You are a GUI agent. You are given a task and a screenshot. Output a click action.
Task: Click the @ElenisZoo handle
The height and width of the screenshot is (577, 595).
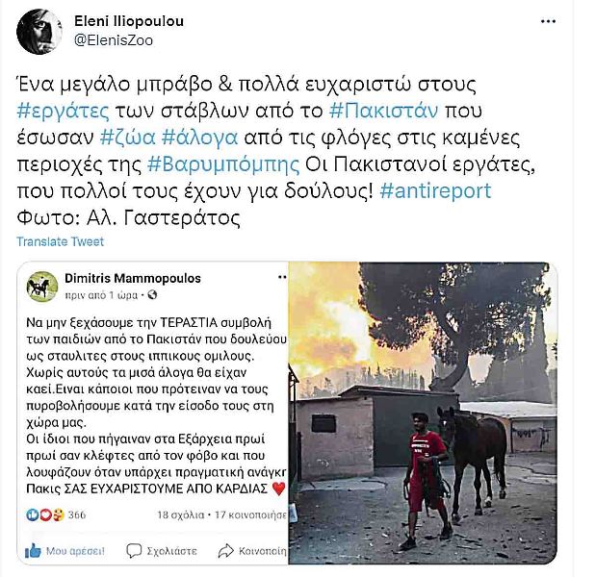pyautogui.click(x=114, y=40)
